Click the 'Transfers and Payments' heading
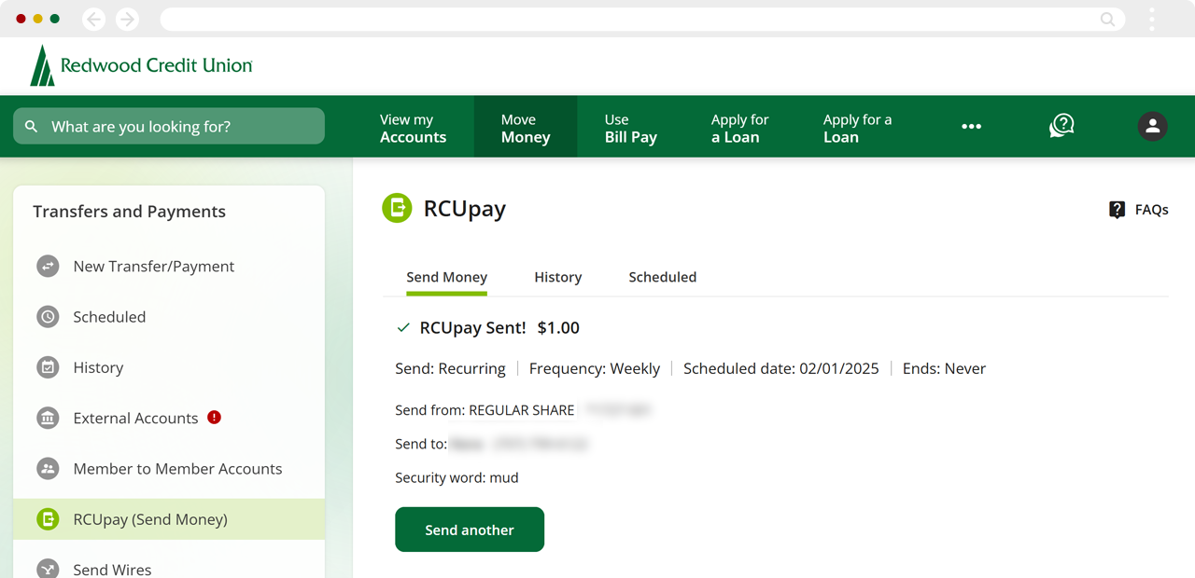Image resolution: width=1195 pixels, height=578 pixels. click(x=129, y=212)
